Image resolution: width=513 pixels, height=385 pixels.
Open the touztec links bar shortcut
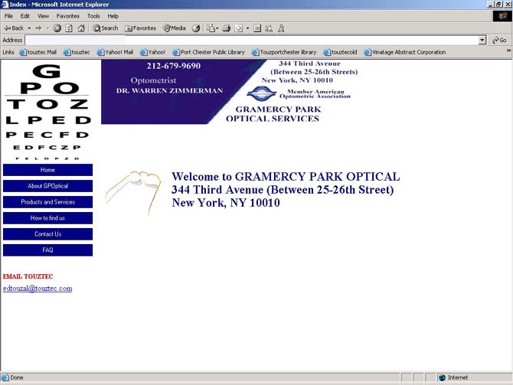click(x=77, y=52)
